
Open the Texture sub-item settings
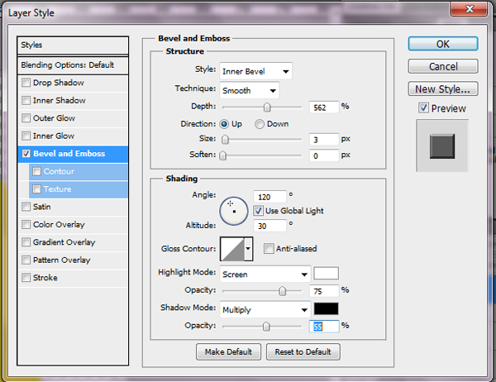[x=79, y=189]
